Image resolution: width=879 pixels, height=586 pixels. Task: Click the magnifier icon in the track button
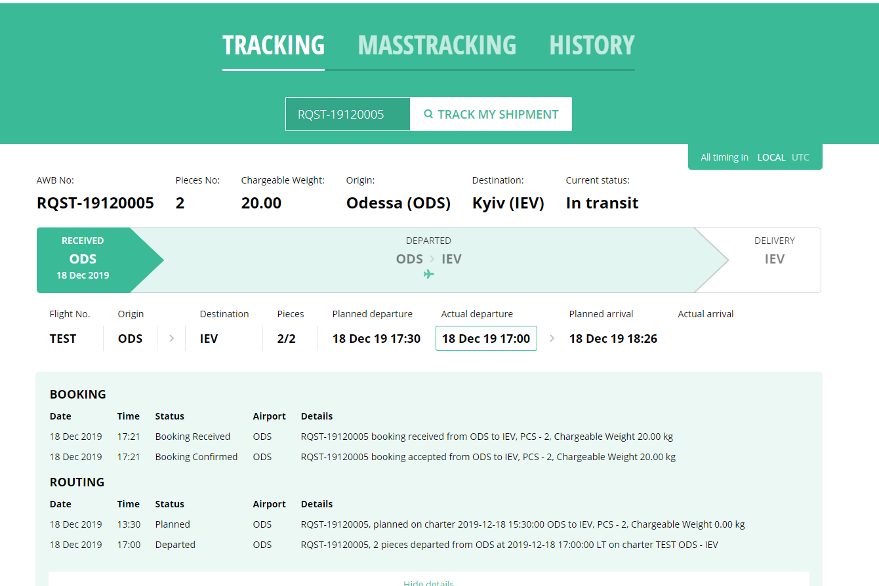[x=428, y=114]
